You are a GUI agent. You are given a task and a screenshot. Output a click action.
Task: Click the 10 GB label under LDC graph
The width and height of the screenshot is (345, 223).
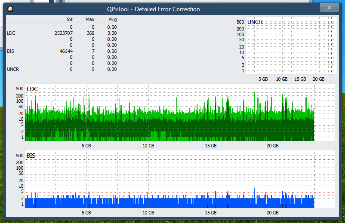pyautogui.click(x=148, y=146)
